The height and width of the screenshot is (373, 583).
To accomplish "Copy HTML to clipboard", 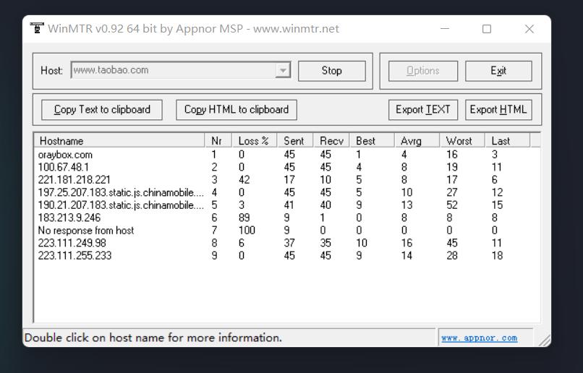I will pos(237,110).
